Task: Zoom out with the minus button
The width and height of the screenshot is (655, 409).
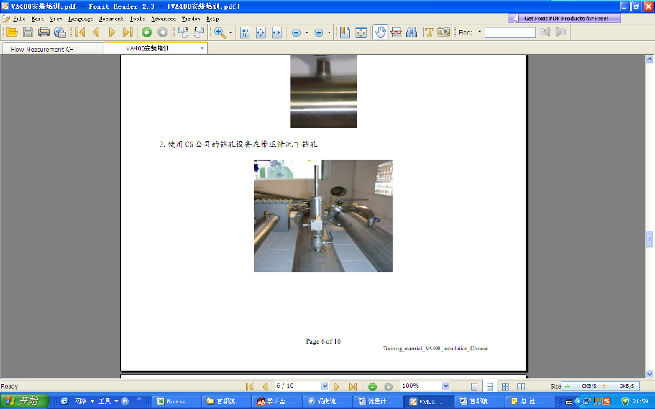Action: click(296, 33)
